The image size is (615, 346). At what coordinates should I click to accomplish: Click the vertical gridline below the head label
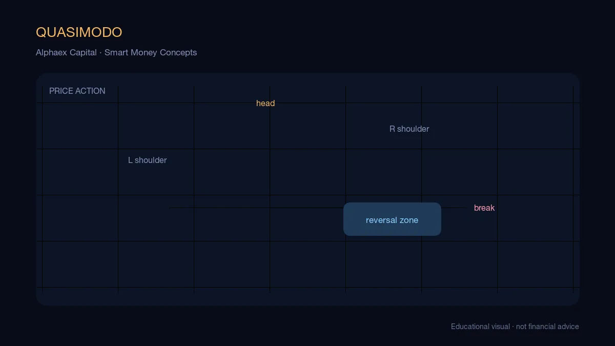[x=270, y=201]
